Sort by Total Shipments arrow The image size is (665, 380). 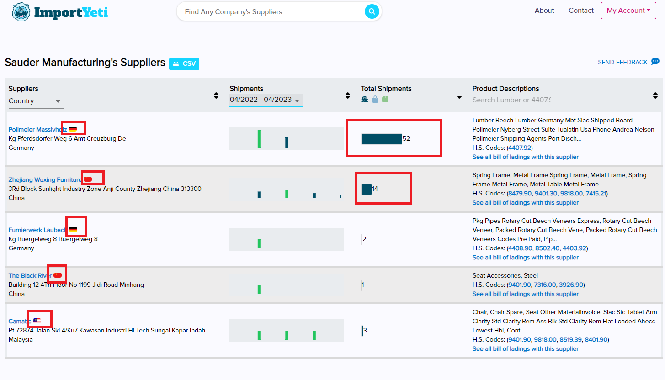point(459,97)
